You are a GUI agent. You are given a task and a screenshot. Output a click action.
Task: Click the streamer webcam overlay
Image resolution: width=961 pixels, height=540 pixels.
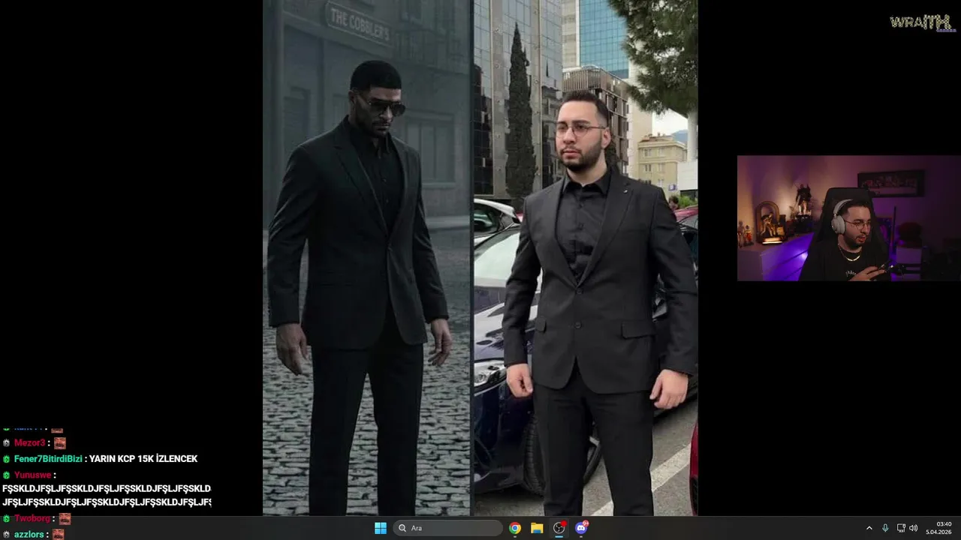848,218
